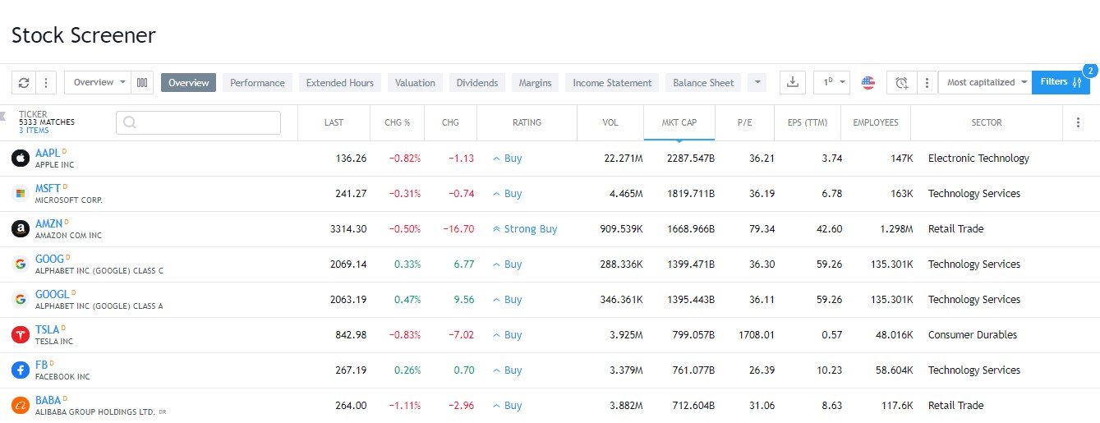Open the Overview column-set dropdown
This screenshot has height=423, width=1100.
click(x=98, y=83)
